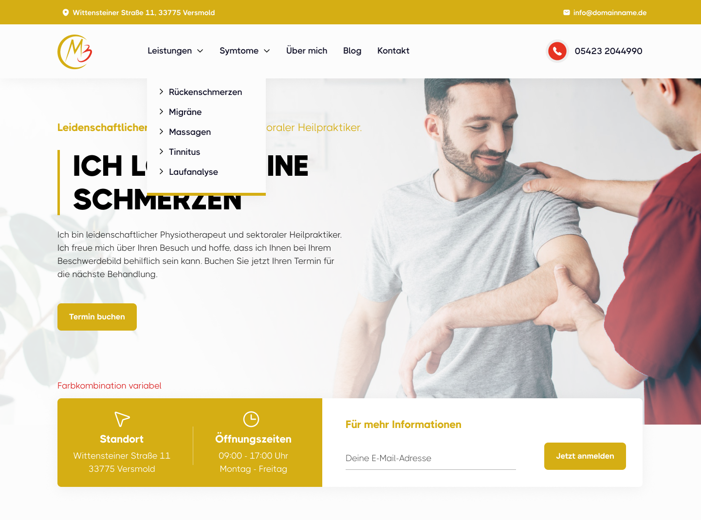Click the envelope mail icon in top bar
The height and width of the screenshot is (520, 701).
[567, 13]
